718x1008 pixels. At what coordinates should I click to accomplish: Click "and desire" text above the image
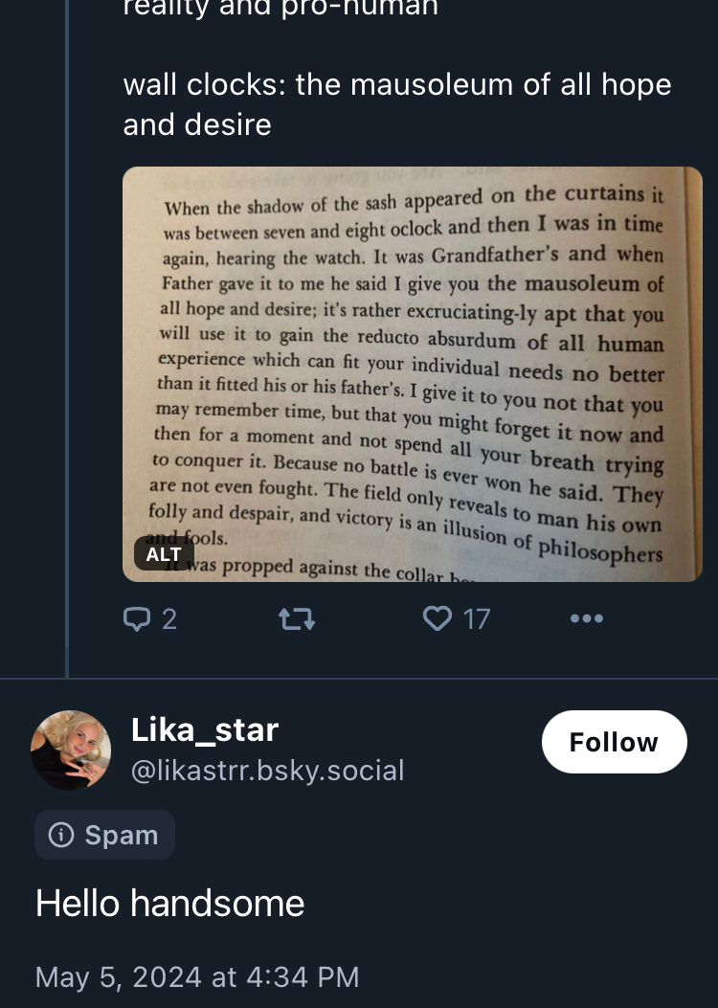(197, 124)
